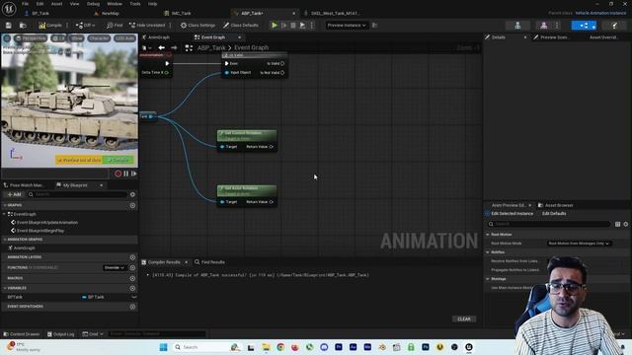
Task: Switch to the NewMap tab
Action: (x=110, y=13)
